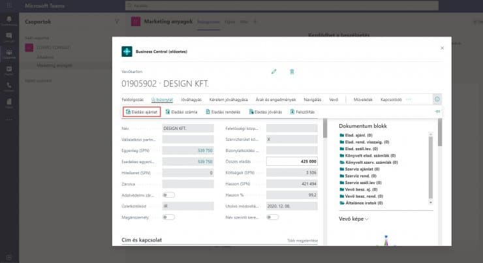This screenshot has height=263, width=483.
Task: Toggle the Adatvédelmi zárolás switch
Action: [x=168, y=194]
